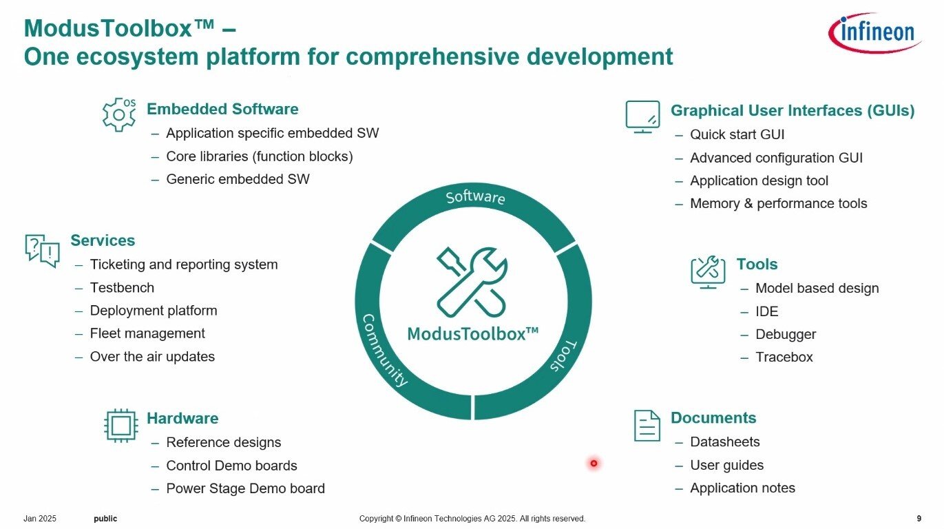
Task: Click the 'User guides' bullet
Action: [726, 465]
